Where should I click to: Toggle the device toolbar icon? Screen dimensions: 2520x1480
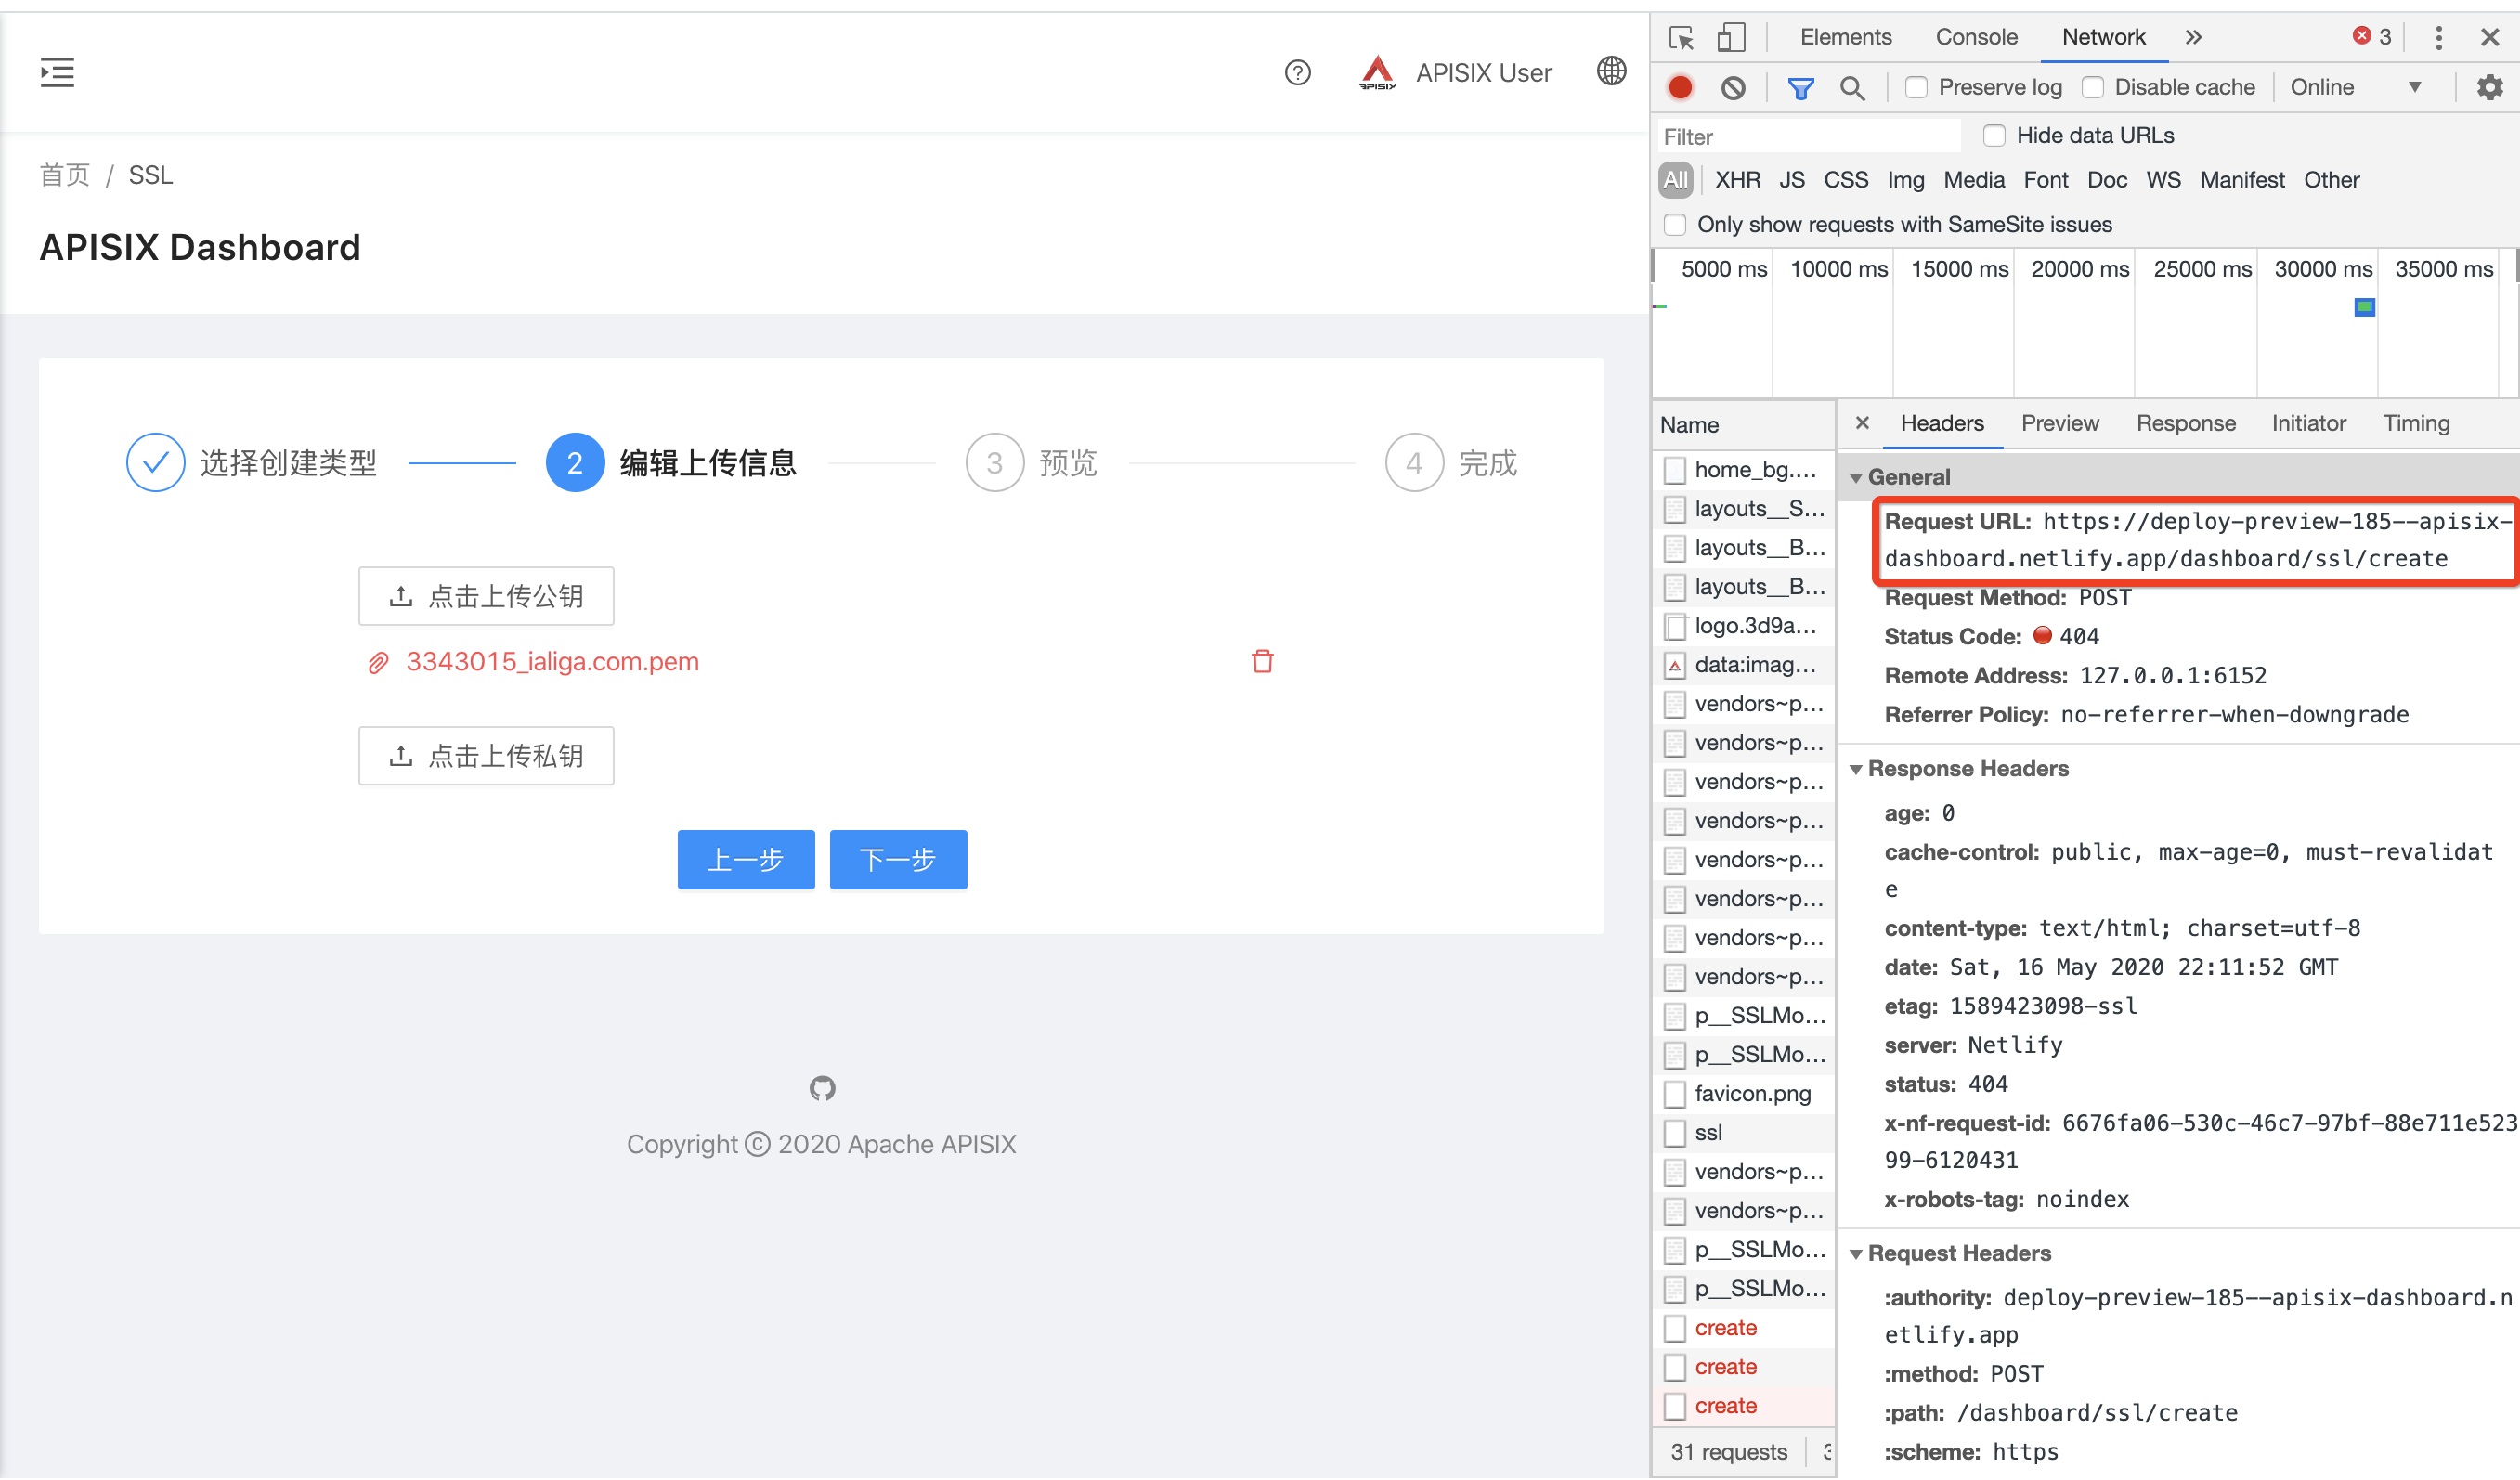point(1730,38)
